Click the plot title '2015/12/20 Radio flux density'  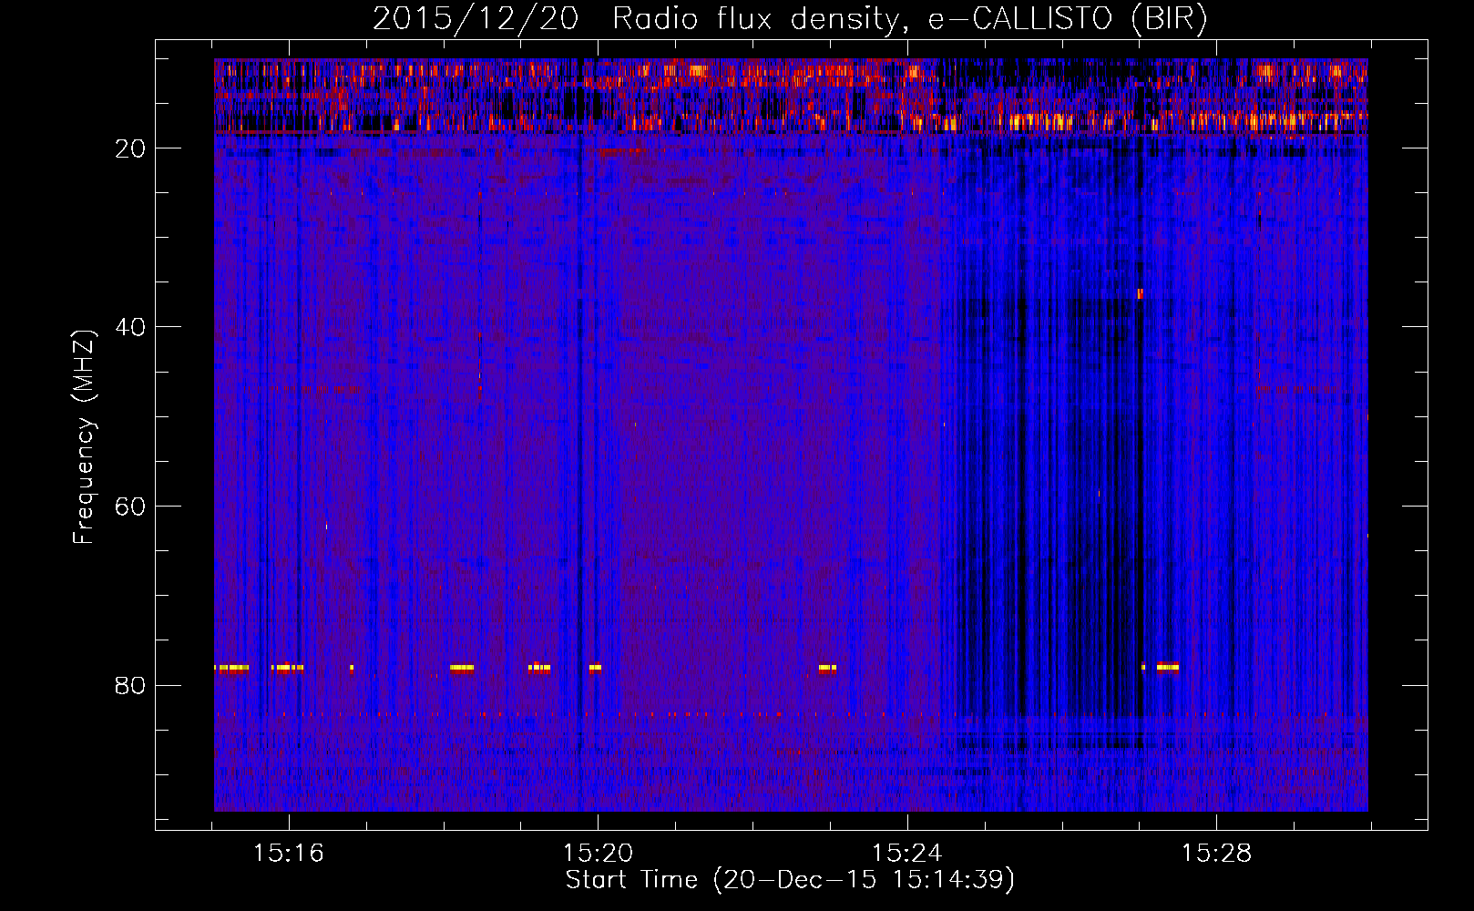tap(790, 19)
